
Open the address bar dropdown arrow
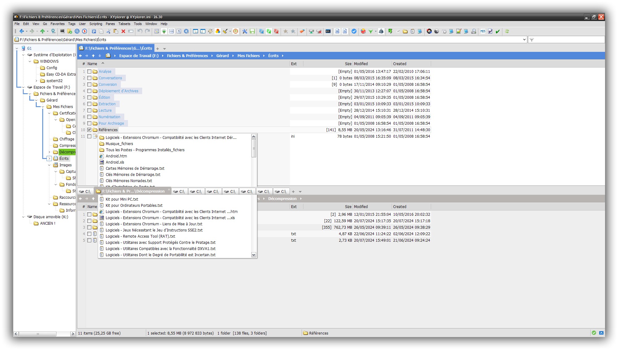[524, 40]
